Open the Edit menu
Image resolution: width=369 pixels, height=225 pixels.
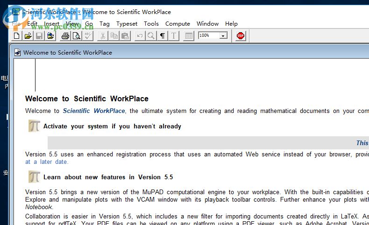pos(32,24)
